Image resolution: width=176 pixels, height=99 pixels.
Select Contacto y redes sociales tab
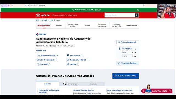73,26
